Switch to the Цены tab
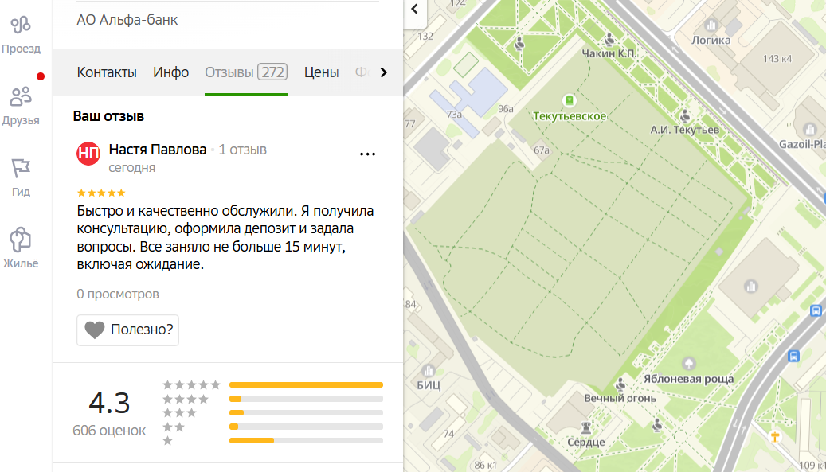This screenshot has height=472, width=826. click(x=321, y=72)
